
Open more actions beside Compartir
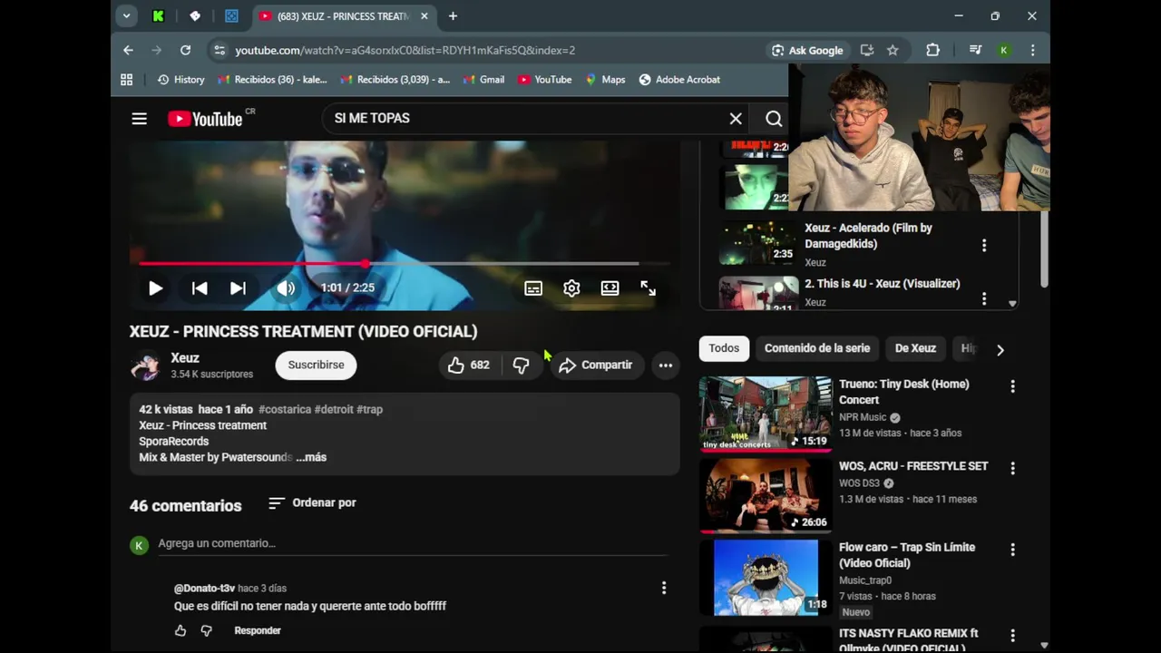tap(666, 365)
